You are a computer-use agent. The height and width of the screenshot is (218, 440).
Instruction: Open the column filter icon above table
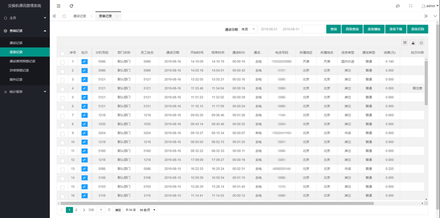point(405,43)
